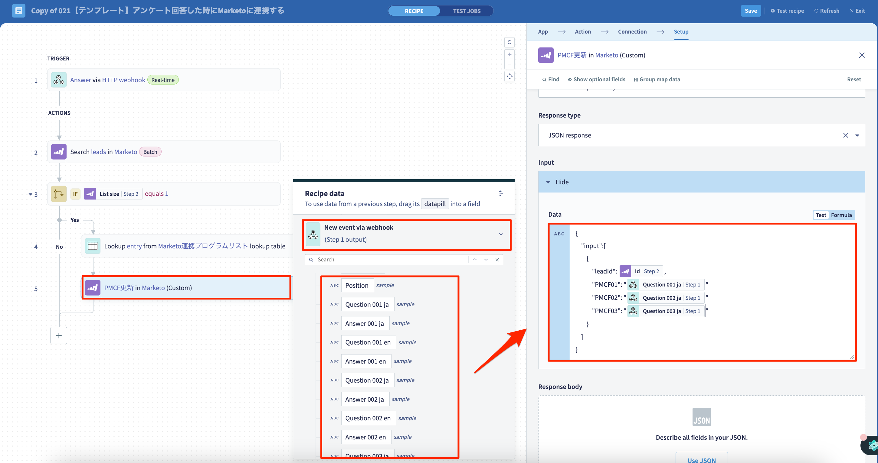Click the Marketo Id Step 2 datapill
The width and height of the screenshot is (878, 463).
click(641, 271)
